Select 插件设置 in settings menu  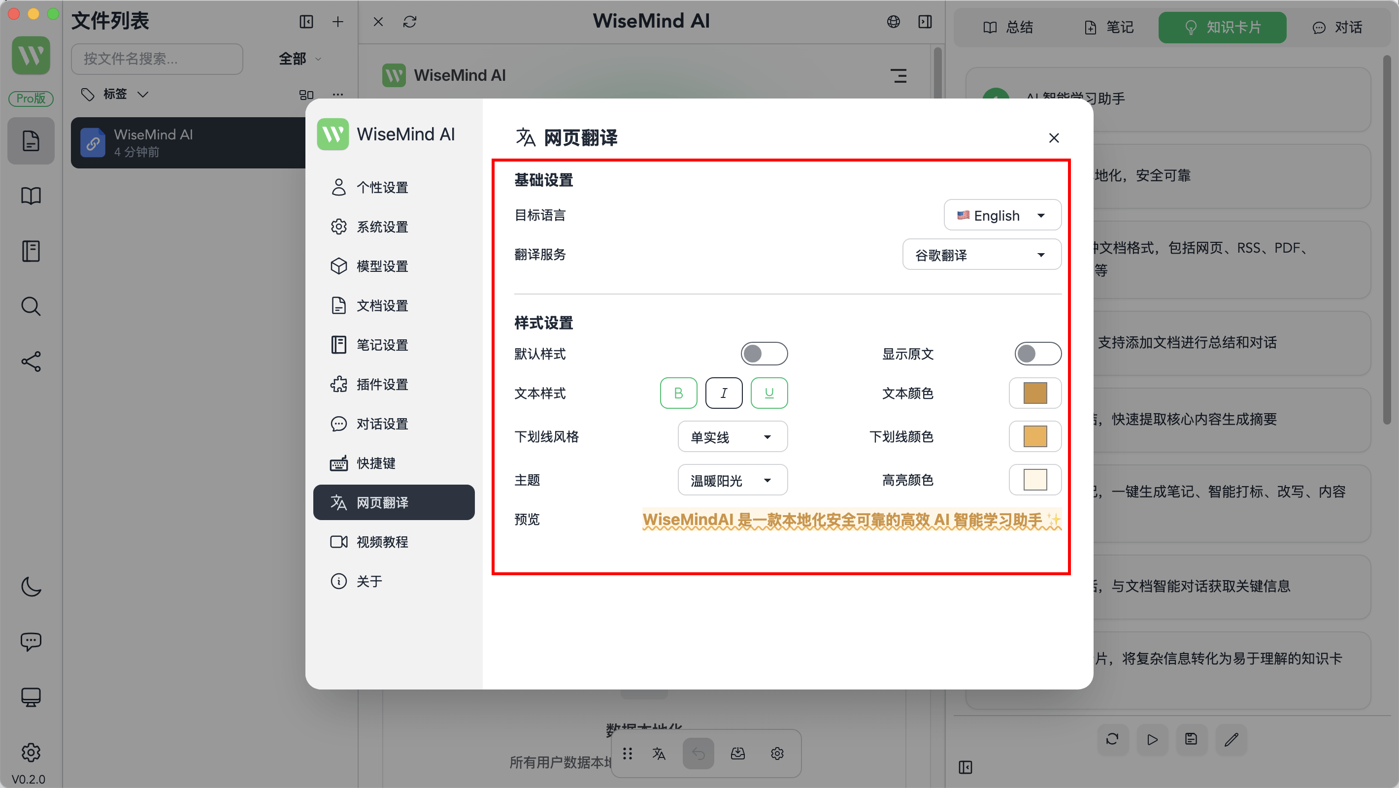pyautogui.click(x=394, y=385)
